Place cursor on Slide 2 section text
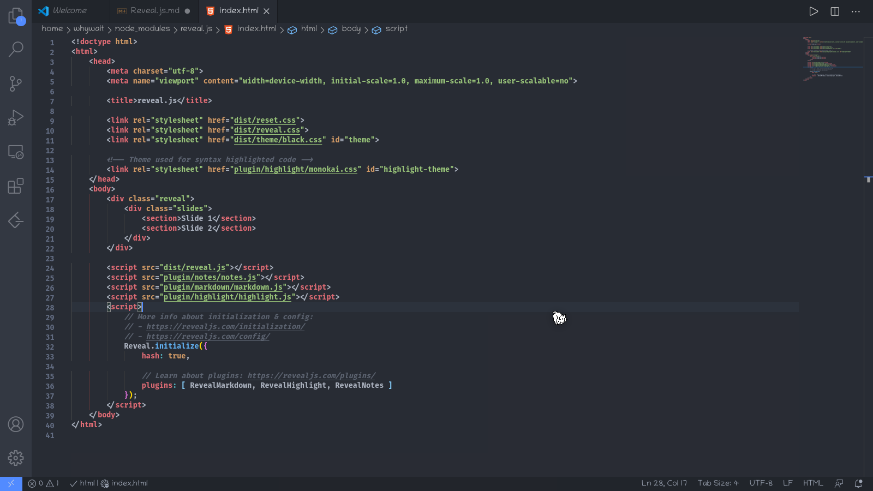The height and width of the screenshot is (491, 873). pos(196,228)
